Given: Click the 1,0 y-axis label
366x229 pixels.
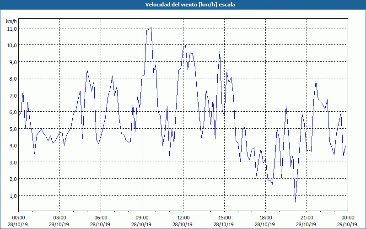Looking at the screenshot, I should pyautogui.click(x=13, y=196).
